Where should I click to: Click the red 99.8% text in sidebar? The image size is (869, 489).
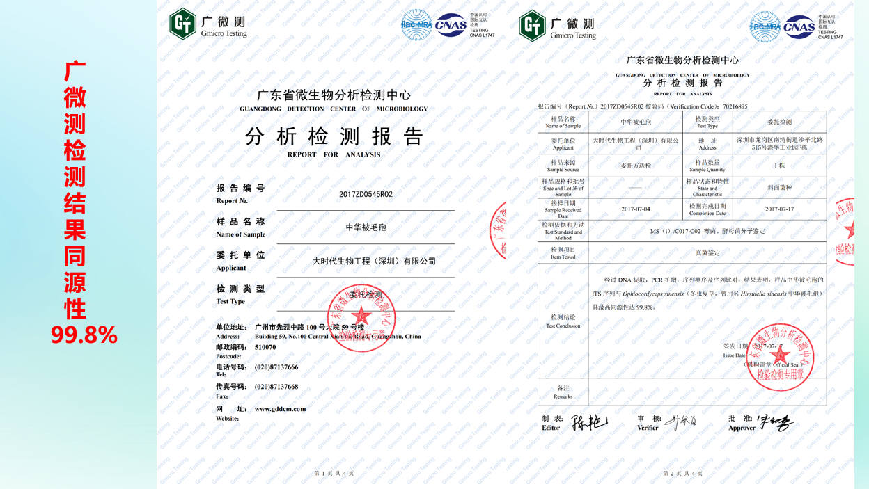coord(84,335)
